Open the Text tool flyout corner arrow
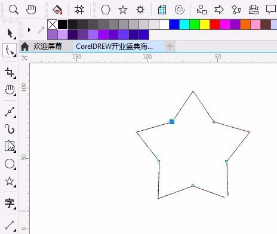 [15, 208]
